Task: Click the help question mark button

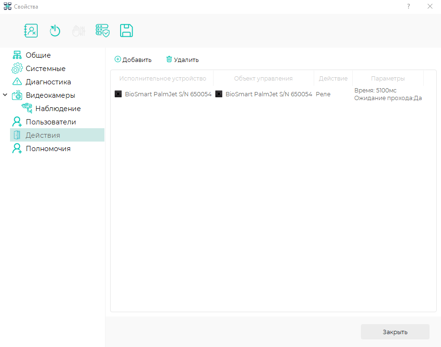Action: (409, 6)
